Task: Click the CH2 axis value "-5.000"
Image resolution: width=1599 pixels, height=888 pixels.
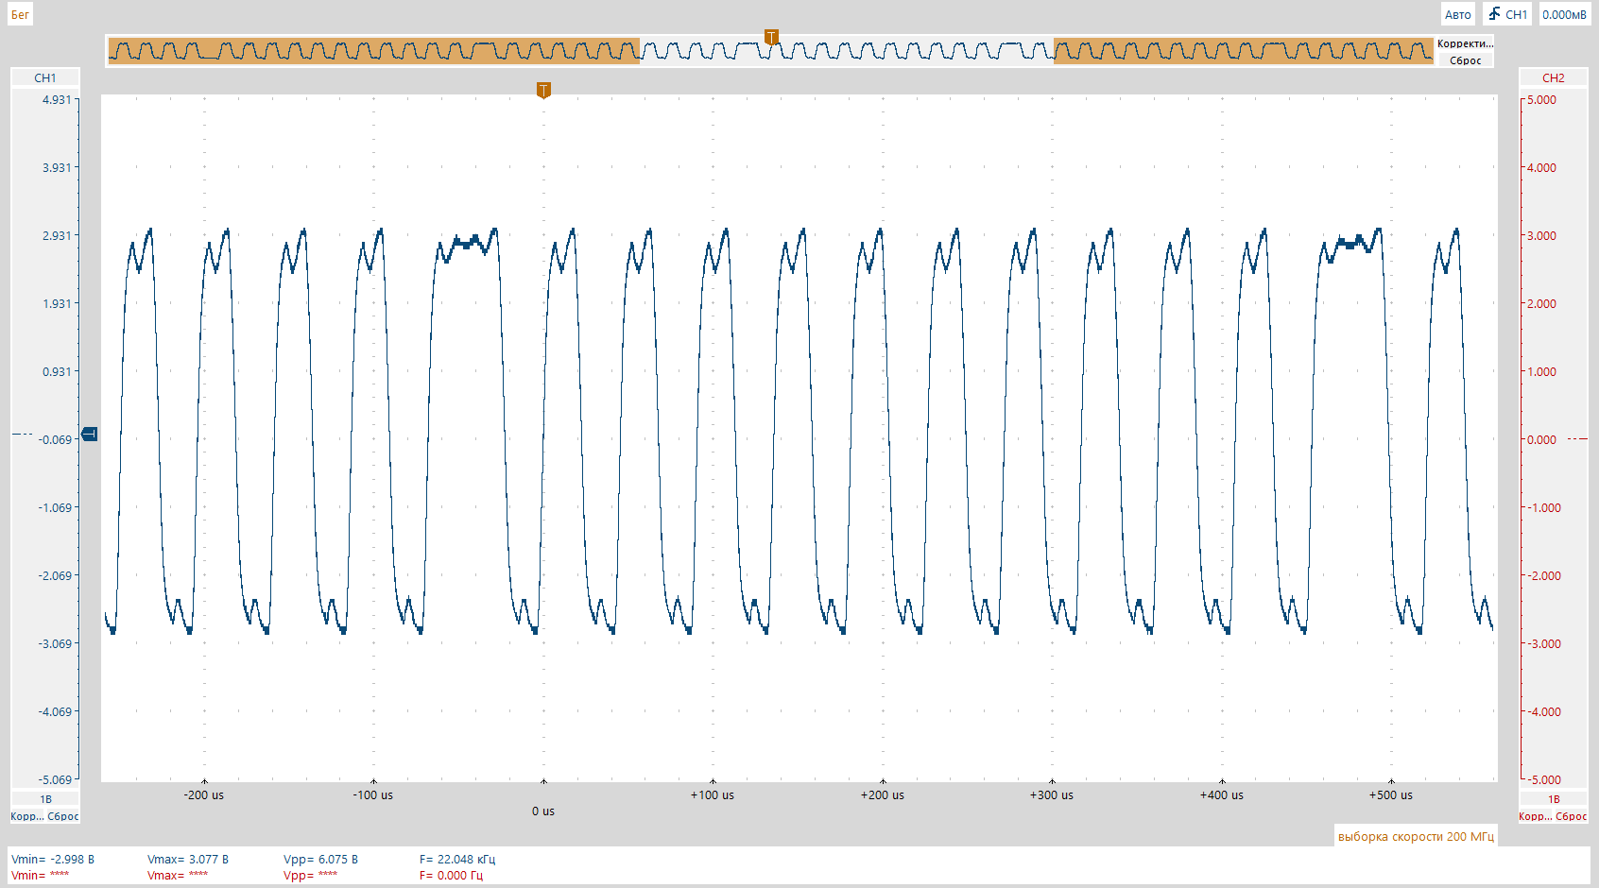Action: coord(1544,779)
